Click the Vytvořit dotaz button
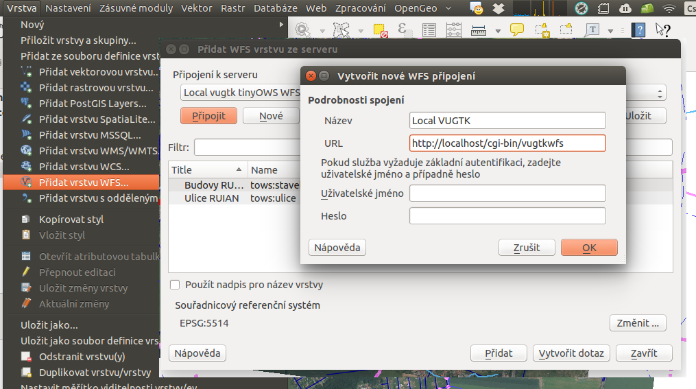 (x=571, y=353)
